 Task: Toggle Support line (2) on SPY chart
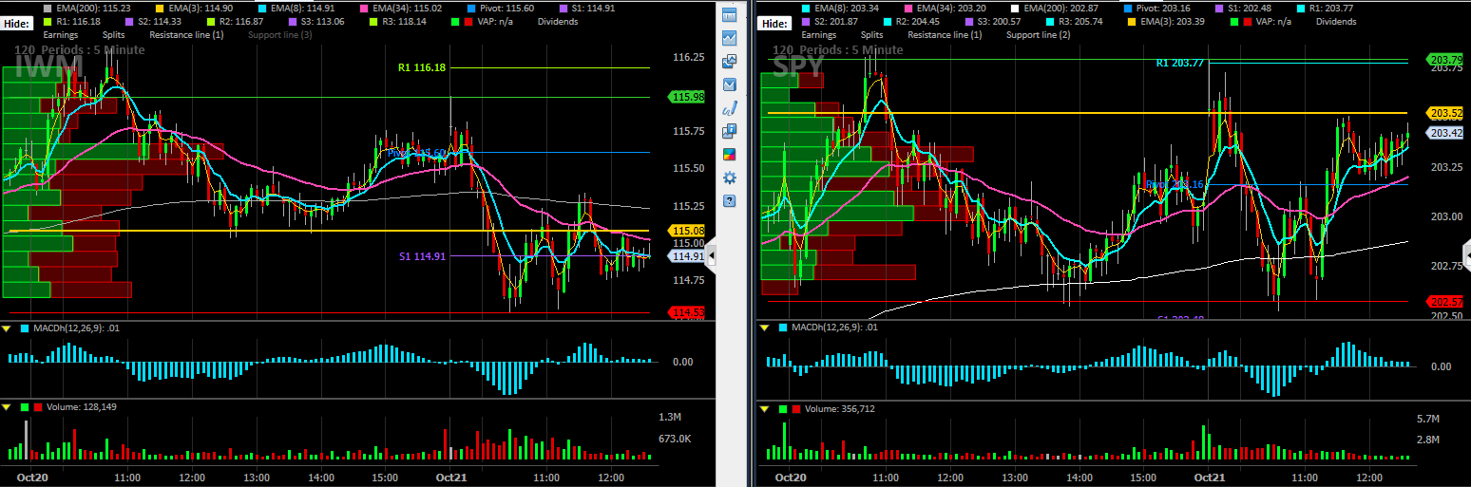coord(1038,34)
